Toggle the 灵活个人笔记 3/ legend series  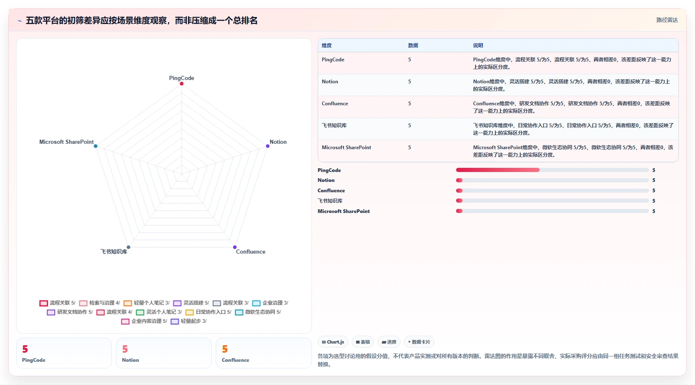[x=159, y=312]
